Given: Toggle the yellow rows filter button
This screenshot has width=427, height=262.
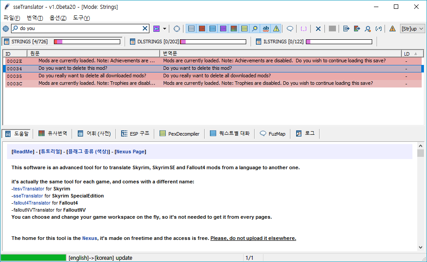Looking at the screenshot, I should tap(244, 29).
